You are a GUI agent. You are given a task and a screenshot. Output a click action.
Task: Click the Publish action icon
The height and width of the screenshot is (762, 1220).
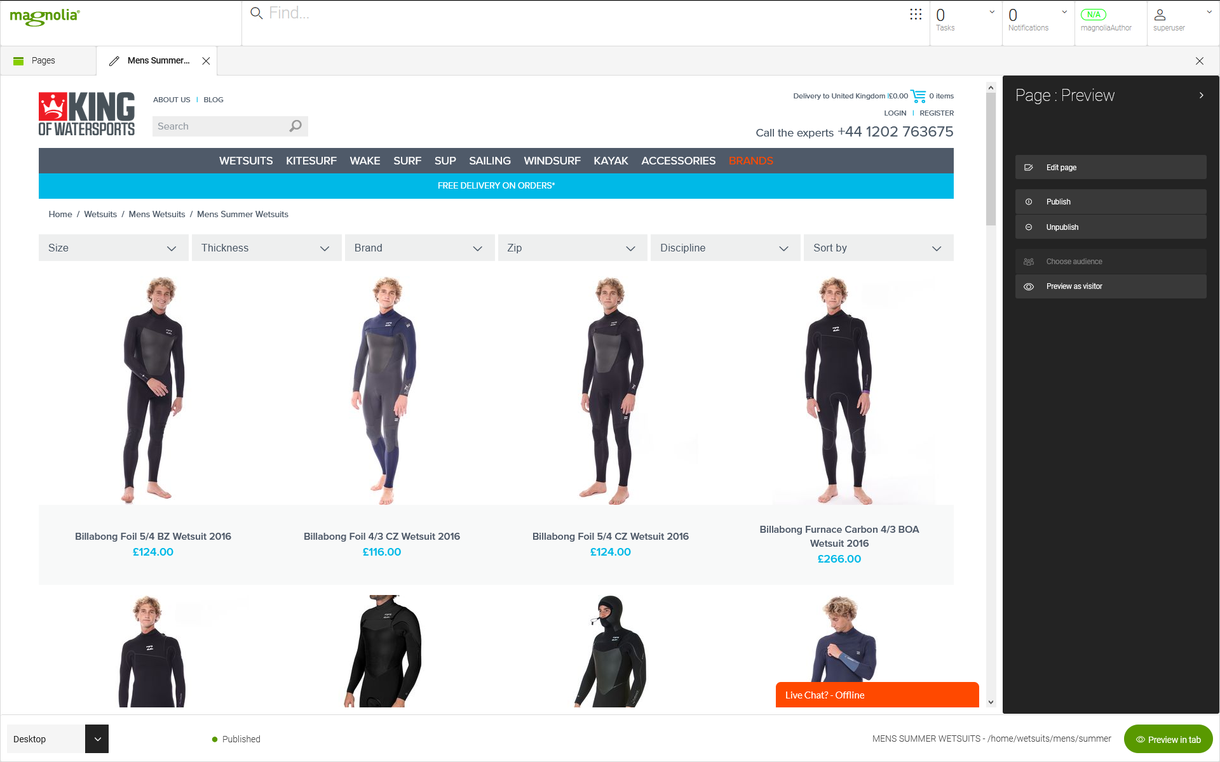1029,201
